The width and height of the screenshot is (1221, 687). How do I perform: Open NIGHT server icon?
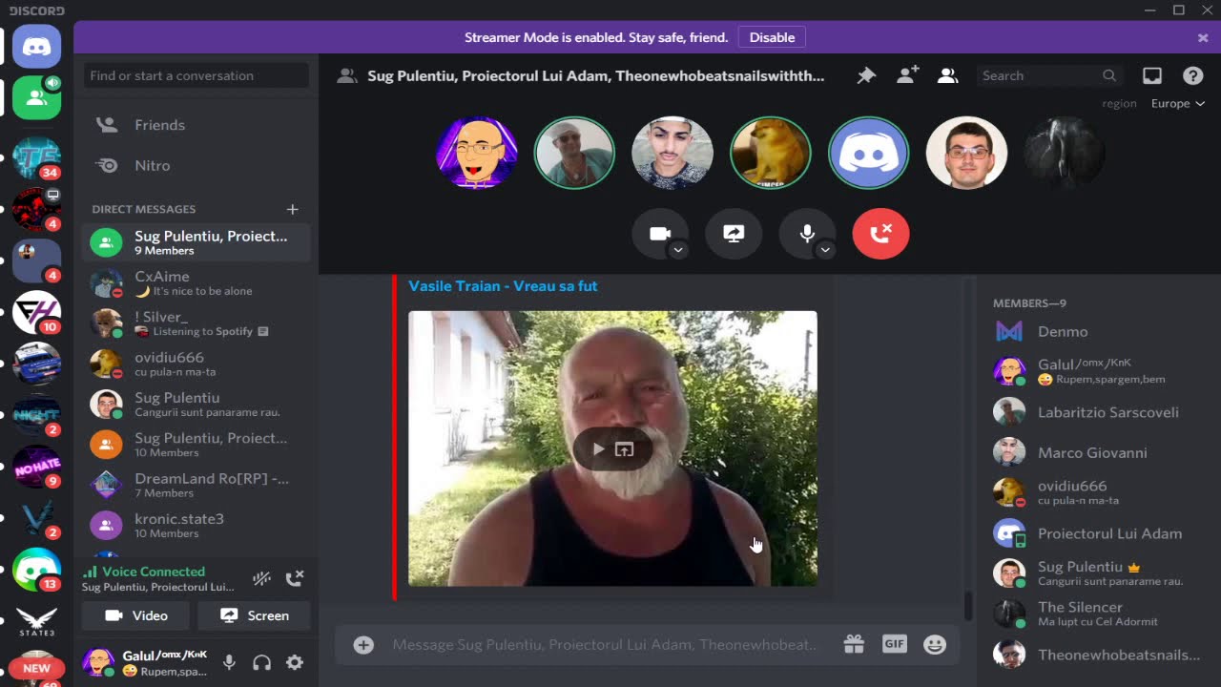pos(37,415)
